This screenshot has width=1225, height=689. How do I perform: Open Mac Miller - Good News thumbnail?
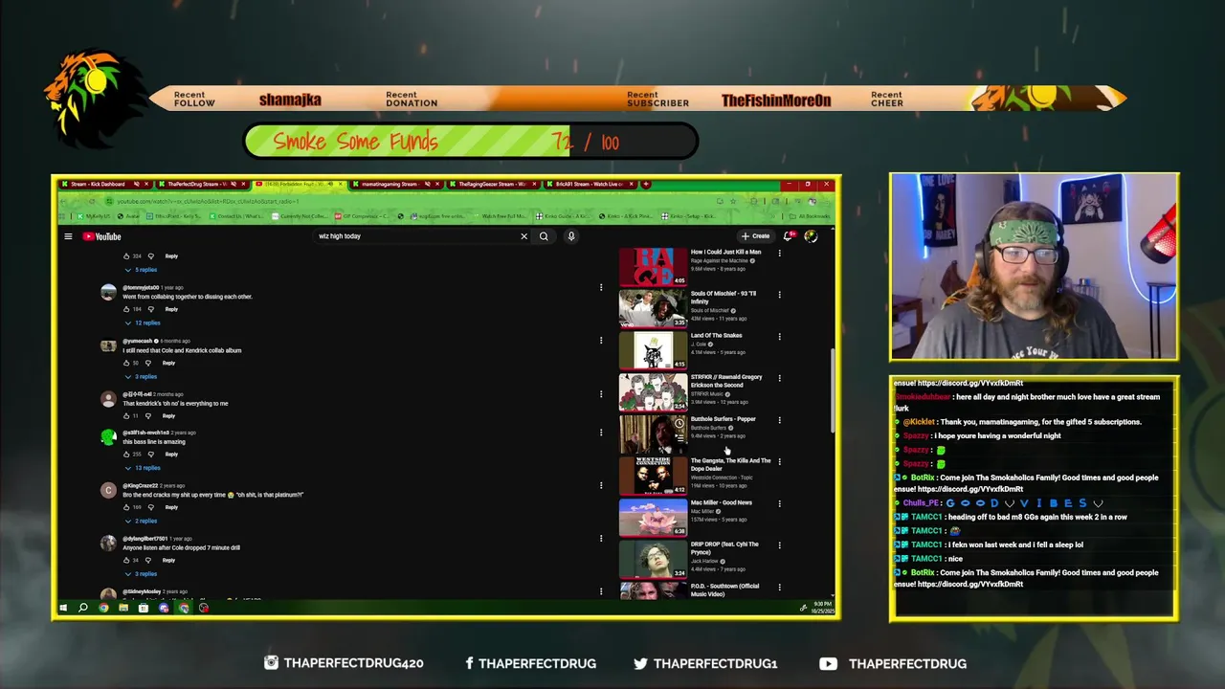coord(653,518)
